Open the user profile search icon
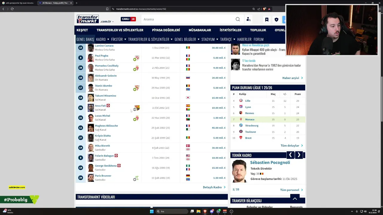The image size is (383, 215). pos(248,19)
